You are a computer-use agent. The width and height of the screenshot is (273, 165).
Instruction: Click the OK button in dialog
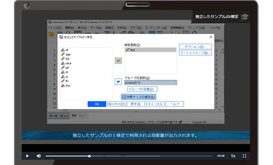97,104
